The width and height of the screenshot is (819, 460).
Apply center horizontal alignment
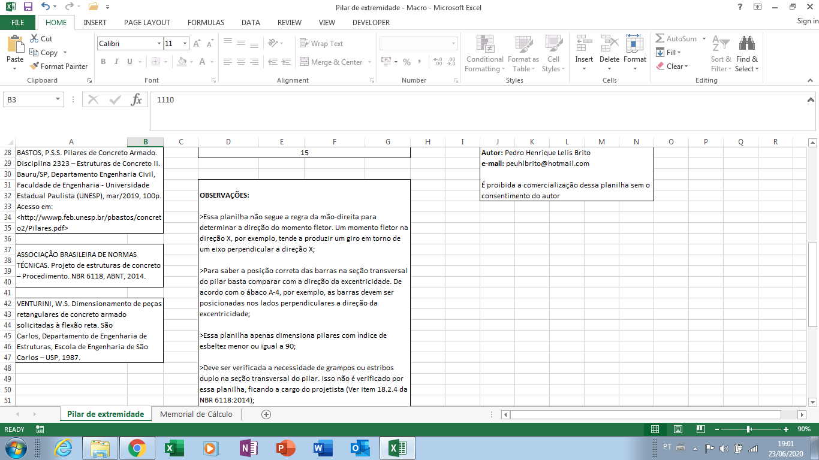pyautogui.click(x=241, y=62)
